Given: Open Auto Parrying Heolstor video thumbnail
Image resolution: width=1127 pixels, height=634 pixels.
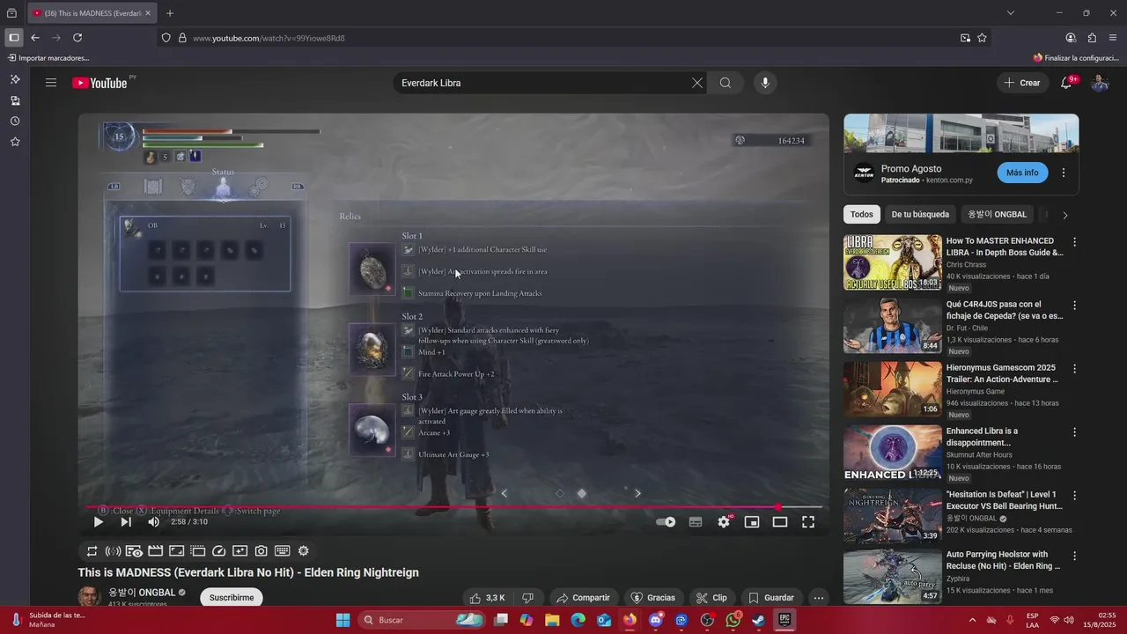Looking at the screenshot, I should [x=893, y=577].
